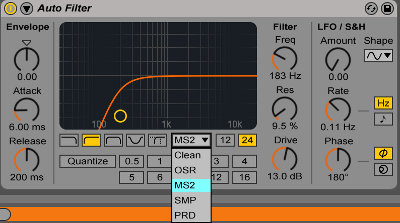Select quantize value 4

click(244, 161)
